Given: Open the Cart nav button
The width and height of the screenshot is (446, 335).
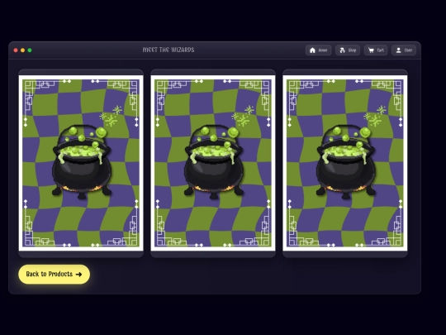Looking at the screenshot, I should pos(376,50).
